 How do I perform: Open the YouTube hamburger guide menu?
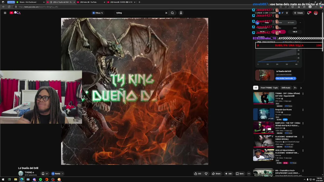(5, 13)
